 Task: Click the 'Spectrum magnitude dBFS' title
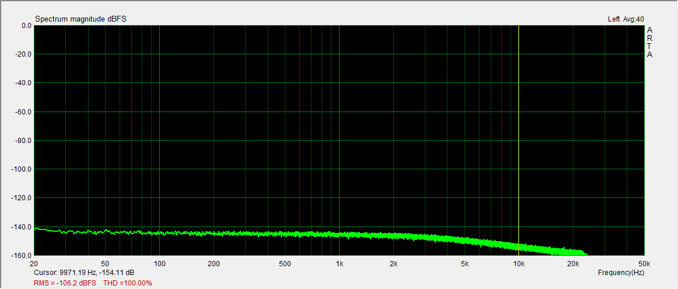point(81,19)
